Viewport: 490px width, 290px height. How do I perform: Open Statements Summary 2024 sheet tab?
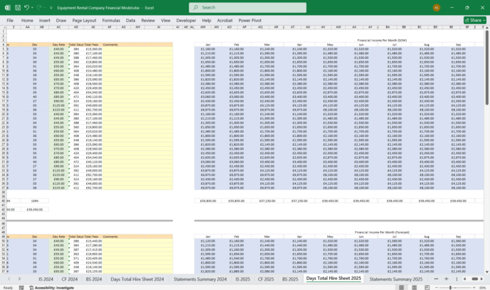200,279
